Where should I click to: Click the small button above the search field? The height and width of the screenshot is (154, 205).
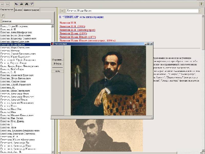click(x=3, y=16)
